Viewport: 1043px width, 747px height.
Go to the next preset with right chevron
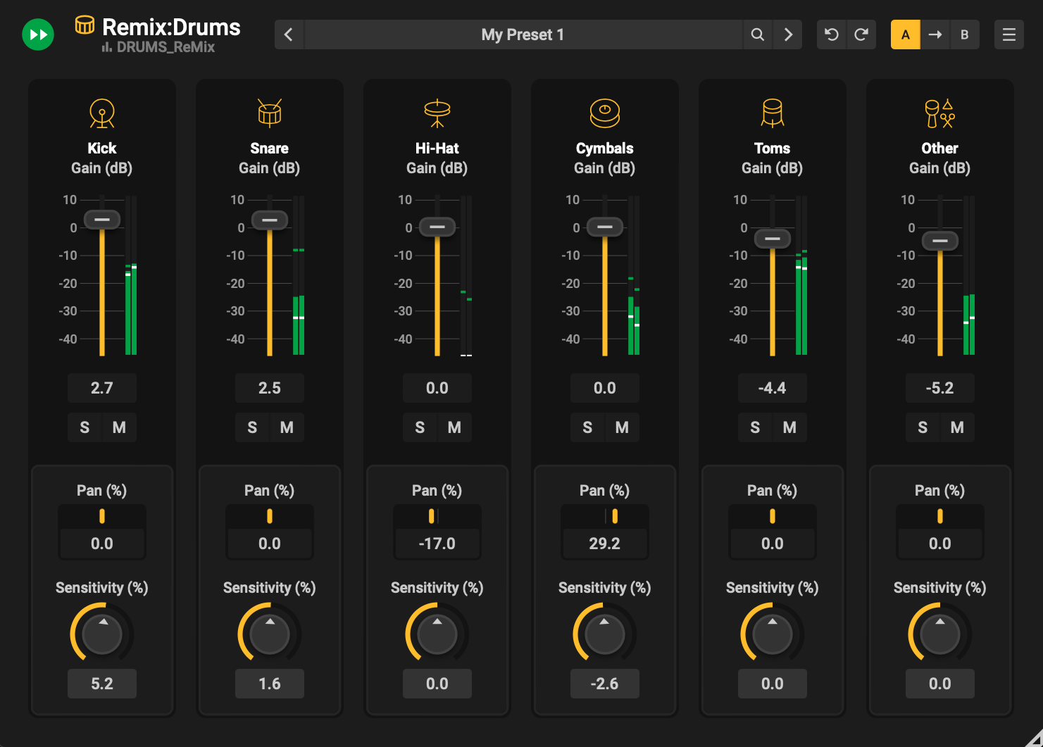(787, 34)
